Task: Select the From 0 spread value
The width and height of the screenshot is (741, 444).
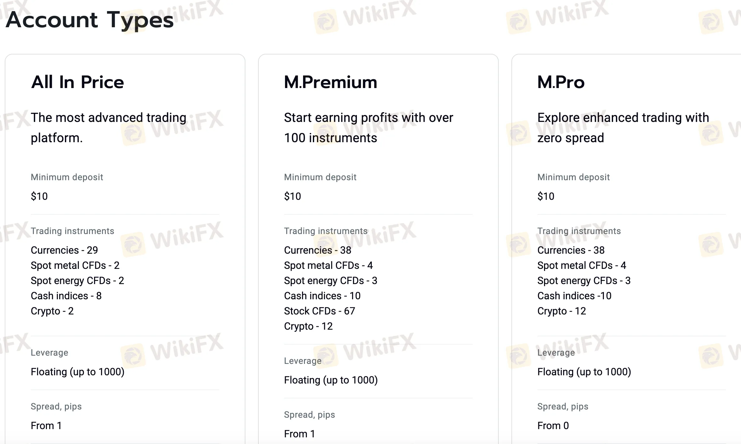Action: click(553, 426)
